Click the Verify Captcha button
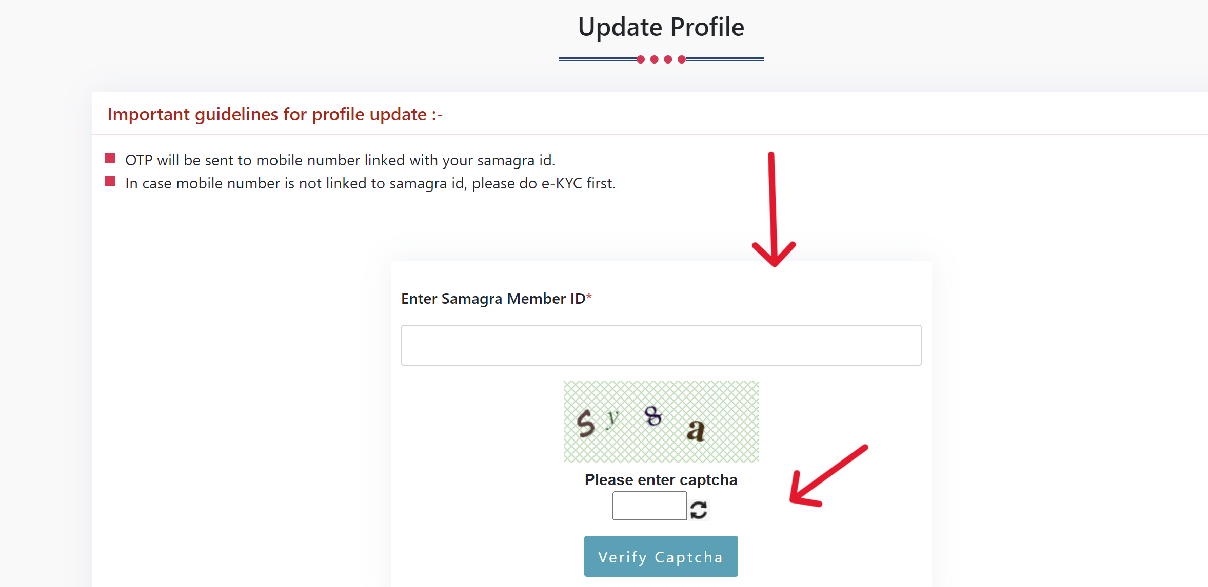Image resolution: width=1208 pixels, height=587 pixels. pyautogui.click(x=661, y=556)
